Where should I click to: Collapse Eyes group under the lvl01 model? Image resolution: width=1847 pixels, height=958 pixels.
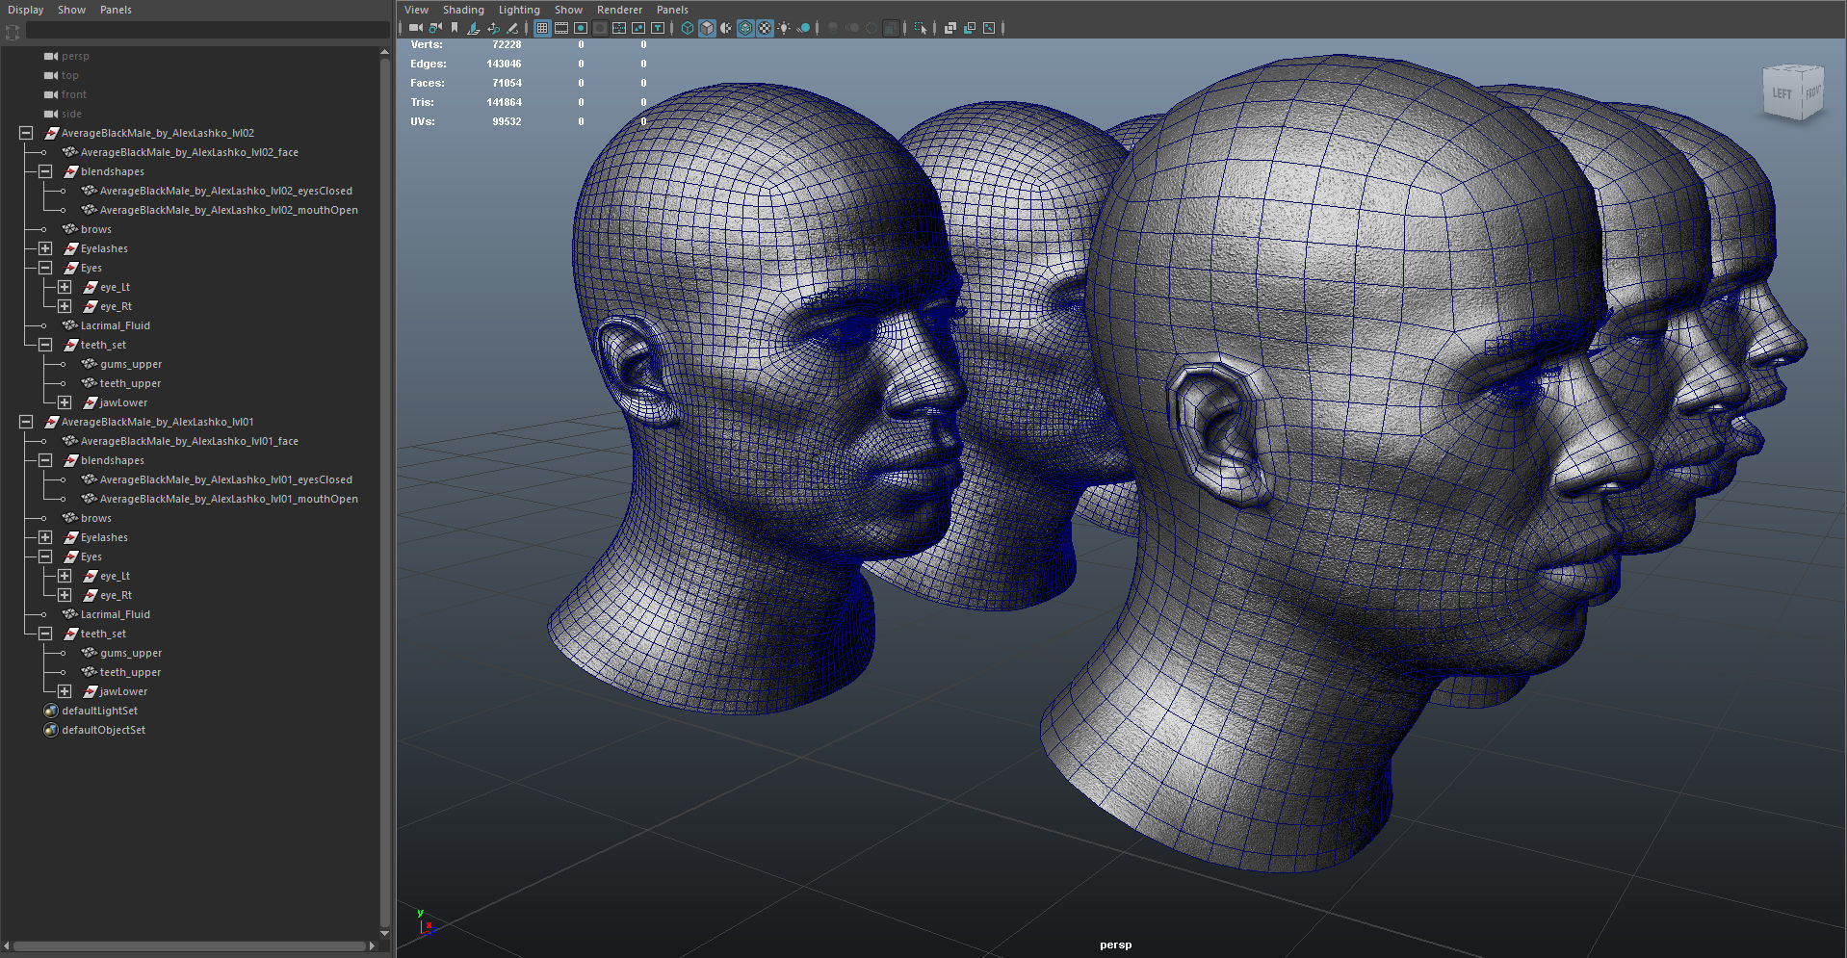click(x=45, y=557)
